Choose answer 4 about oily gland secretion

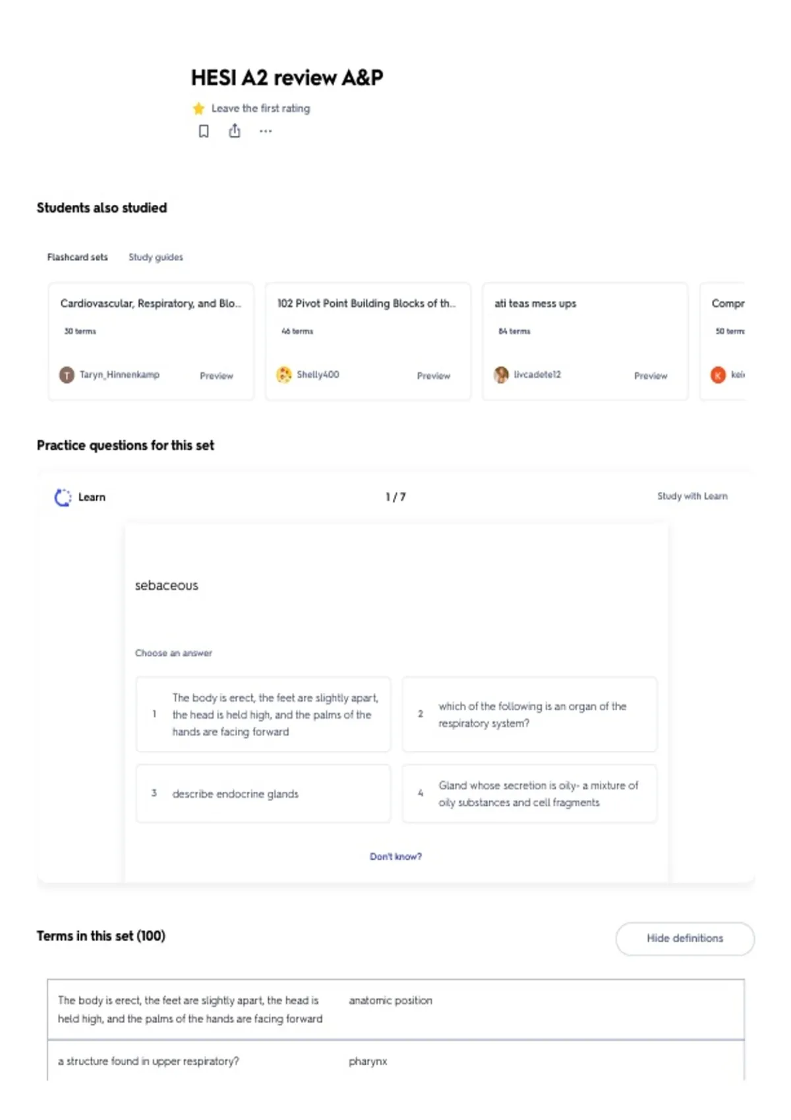tap(529, 794)
